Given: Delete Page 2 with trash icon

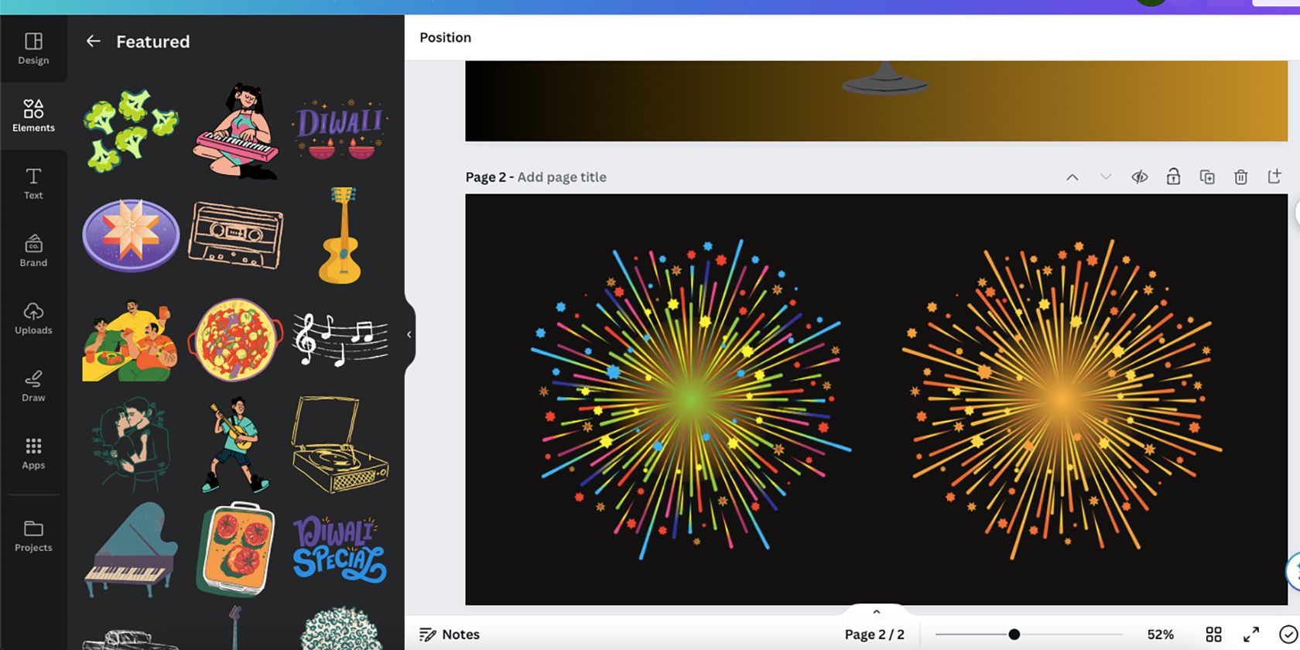Looking at the screenshot, I should (1240, 177).
